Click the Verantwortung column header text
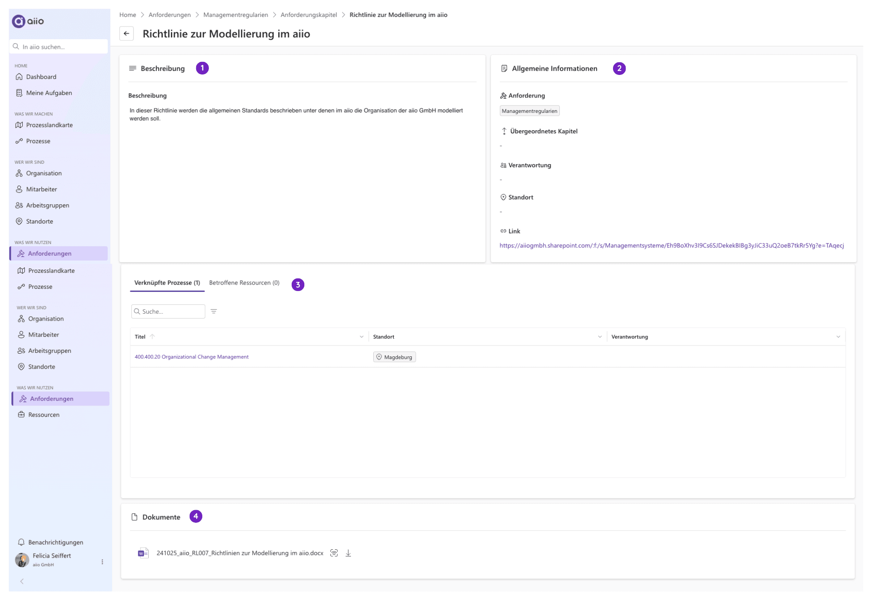This screenshot has height=616, width=872. (630, 337)
